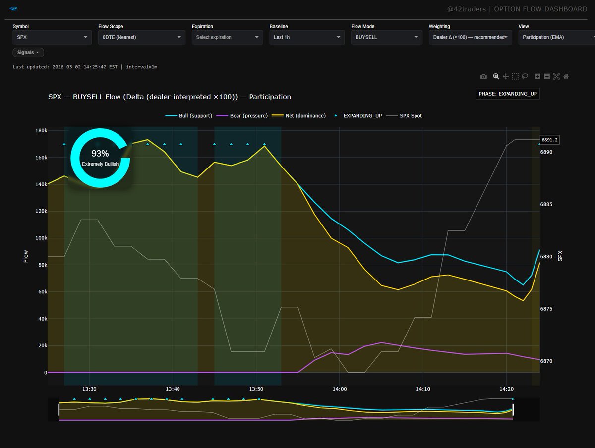This screenshot has width=595, height=448.
Task: Click the left handle of range slider
Action: point(59,409)
